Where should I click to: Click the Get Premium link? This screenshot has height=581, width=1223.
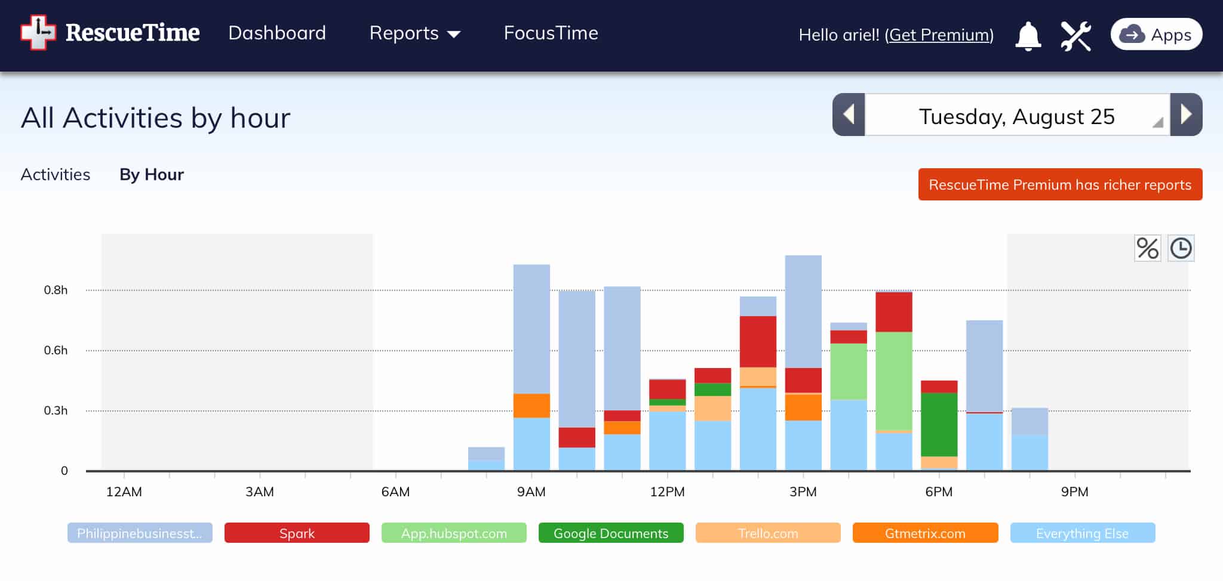click(x=939, y=35)
